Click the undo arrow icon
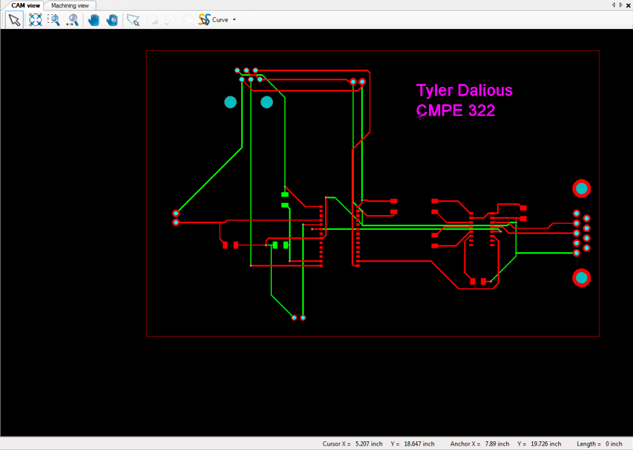The height and width of the screenshot is (450, 633). [152, 19]
